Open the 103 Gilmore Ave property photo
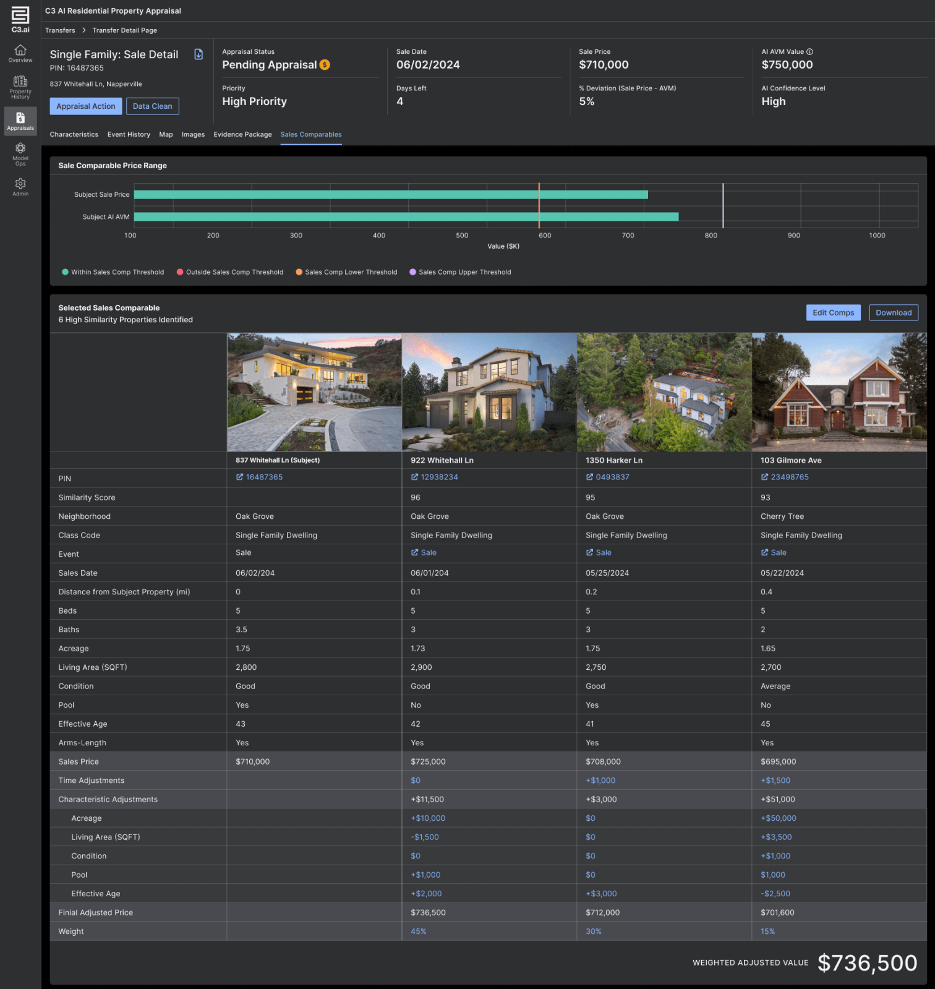935x989 pixels. [839, 393]
